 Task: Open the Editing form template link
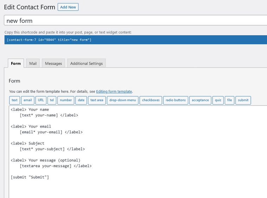[x=114, y=91]
